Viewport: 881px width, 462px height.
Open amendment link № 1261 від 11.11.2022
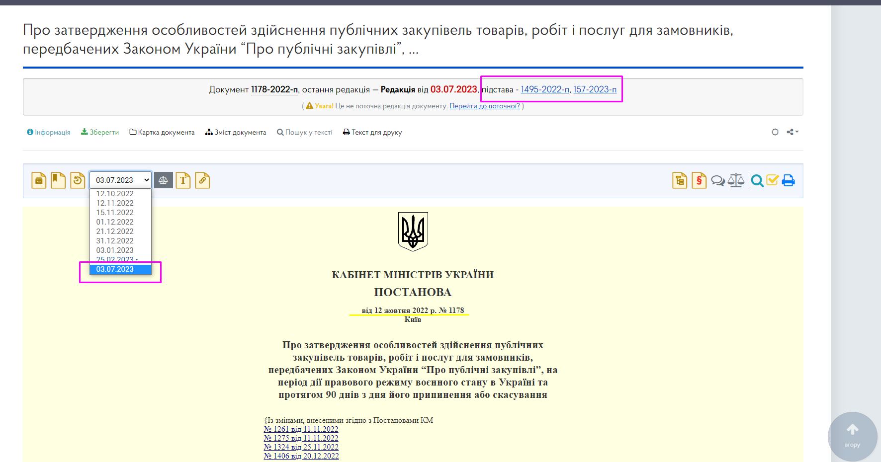coord(301,429)
